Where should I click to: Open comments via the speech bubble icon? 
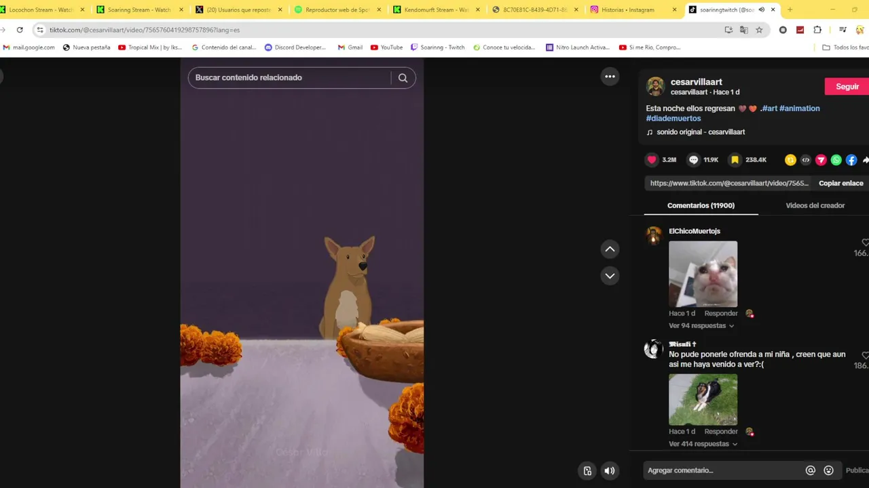[x=693, y=160]
